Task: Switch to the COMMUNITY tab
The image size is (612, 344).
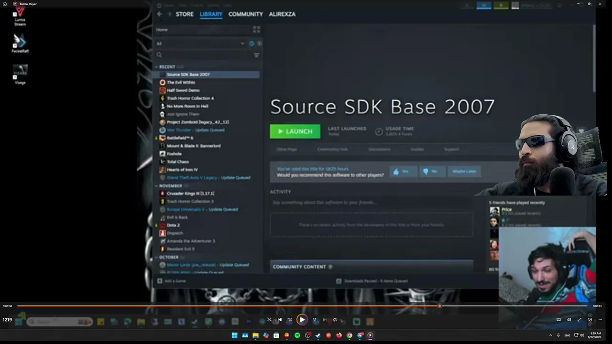Action: (x=246, y=14)
